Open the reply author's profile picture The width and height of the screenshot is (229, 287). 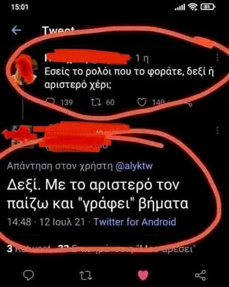[x=20, y=136]
